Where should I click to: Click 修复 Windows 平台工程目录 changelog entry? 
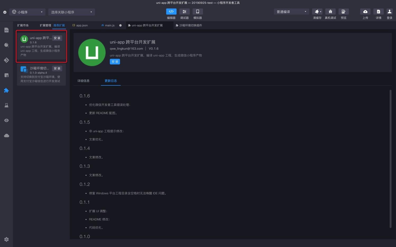coord(128,193)
